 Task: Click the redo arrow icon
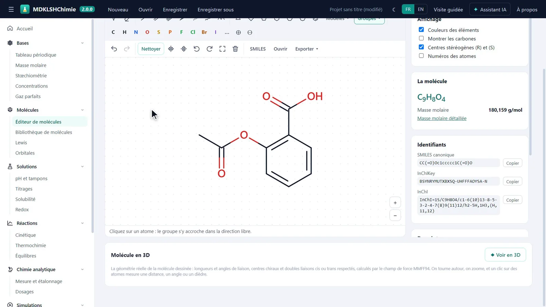click(x=127, y=49)
